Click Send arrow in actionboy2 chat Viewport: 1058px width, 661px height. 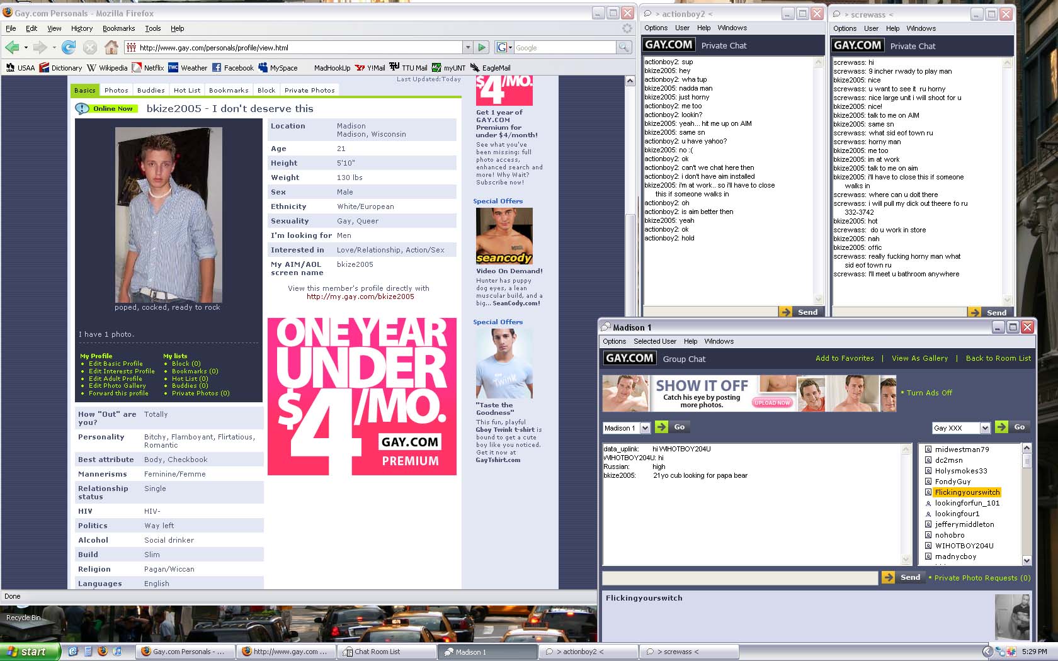coord(785,312)
